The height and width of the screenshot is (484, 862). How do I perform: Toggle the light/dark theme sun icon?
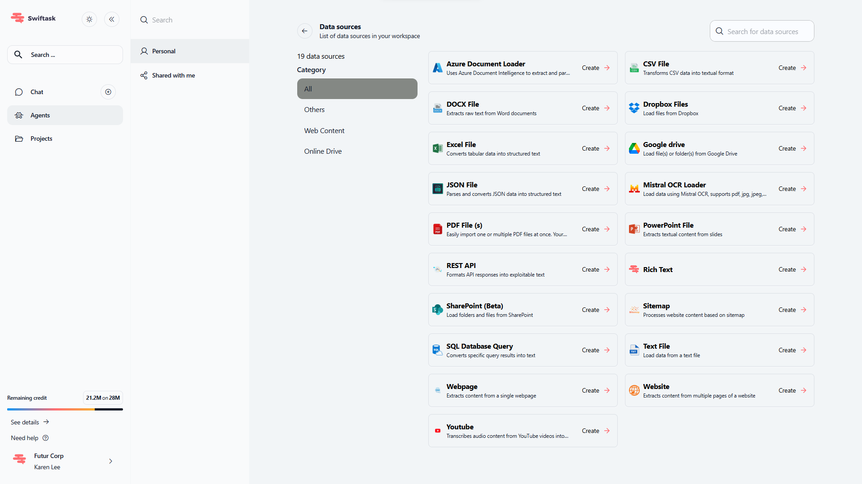click(89, 19)
